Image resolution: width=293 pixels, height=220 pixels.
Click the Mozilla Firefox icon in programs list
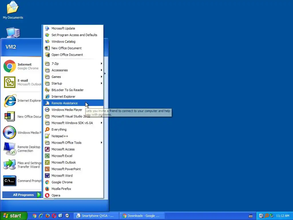(x=47, y=189)
